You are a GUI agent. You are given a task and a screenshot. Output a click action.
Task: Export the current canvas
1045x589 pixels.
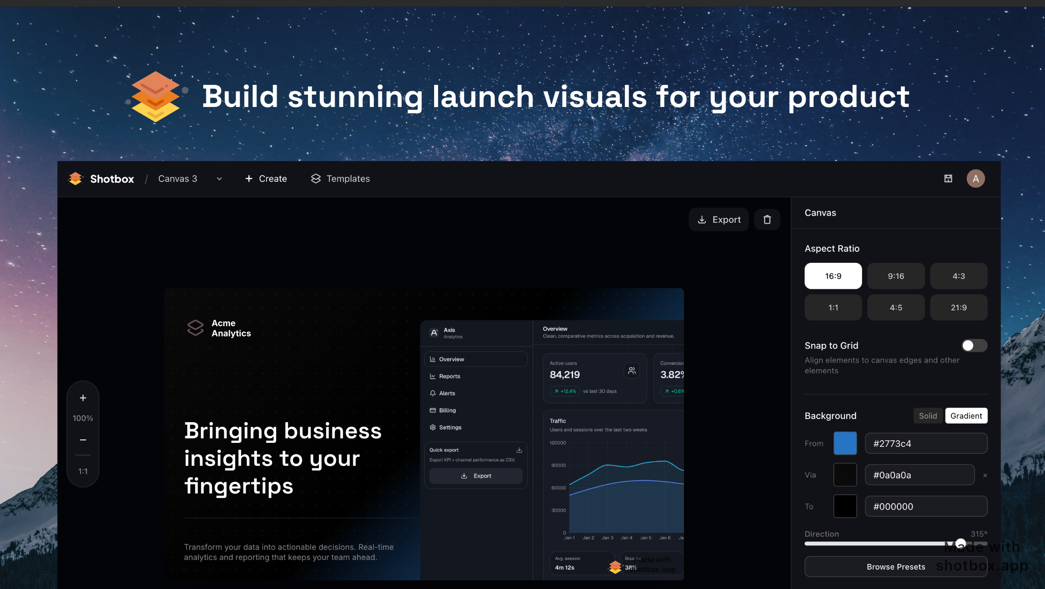pyautogui.click(x=719, y=219)
